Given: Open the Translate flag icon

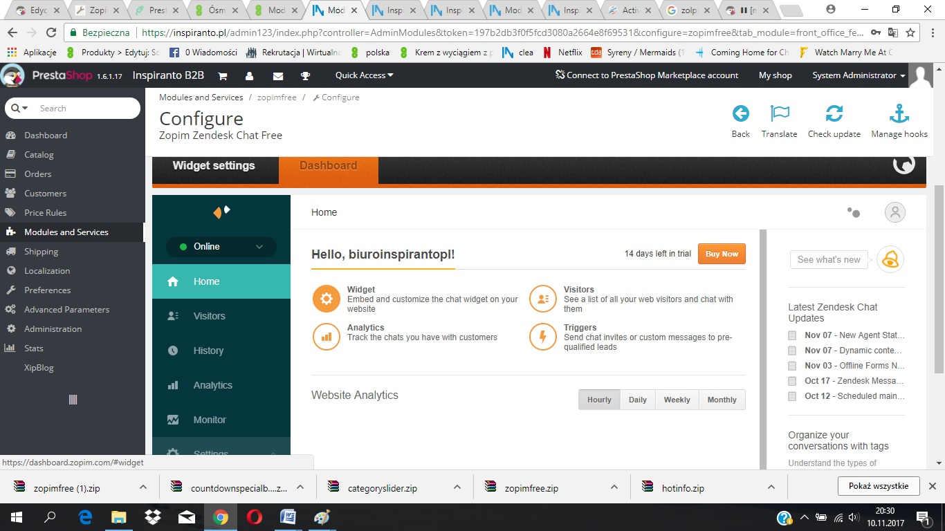Looking at the screenshot, I should click(780, 113).
